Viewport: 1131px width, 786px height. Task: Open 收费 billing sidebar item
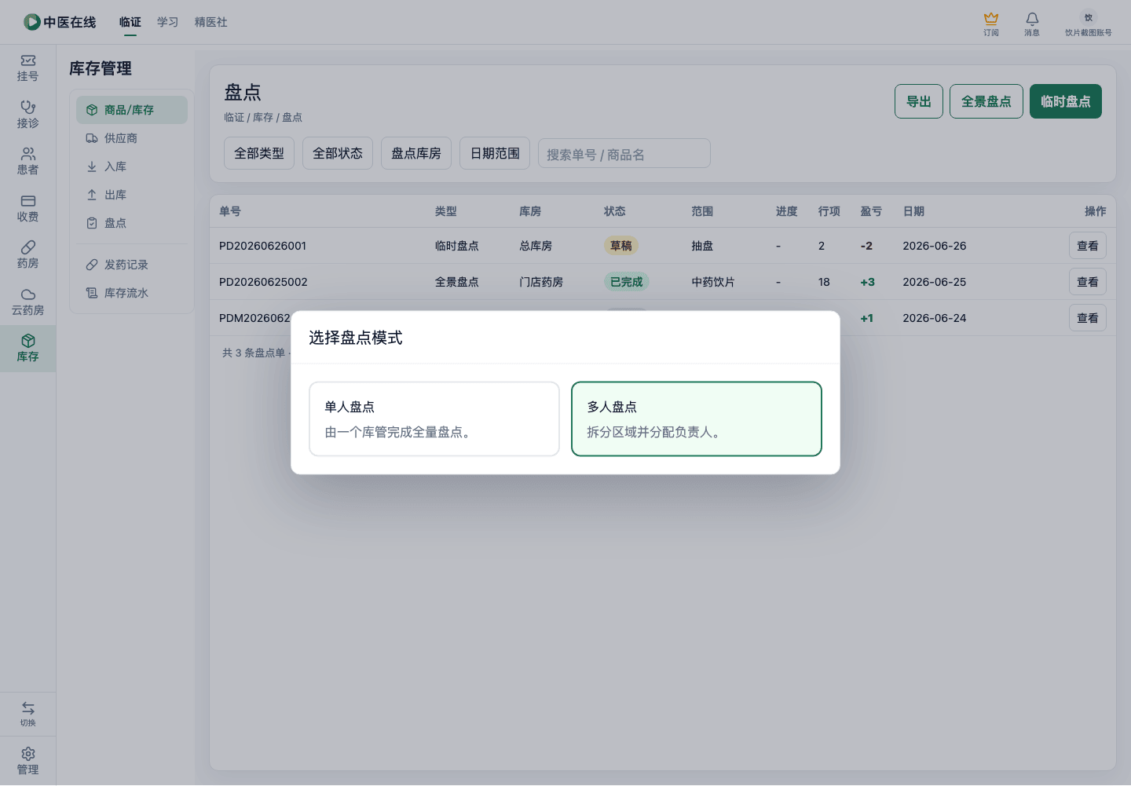click(28, 209)
